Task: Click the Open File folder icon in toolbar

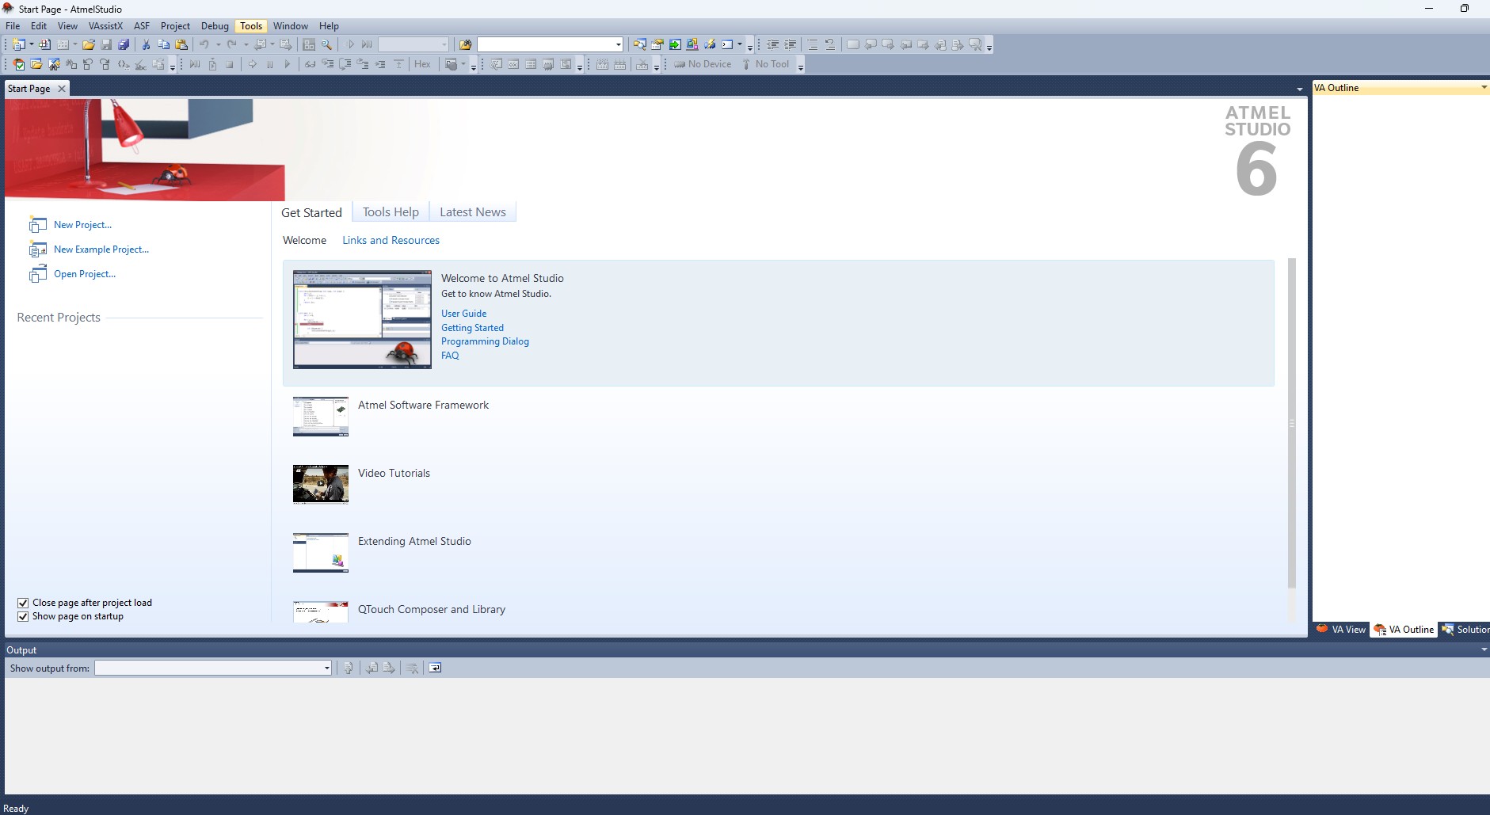Action: coord(89,44)
